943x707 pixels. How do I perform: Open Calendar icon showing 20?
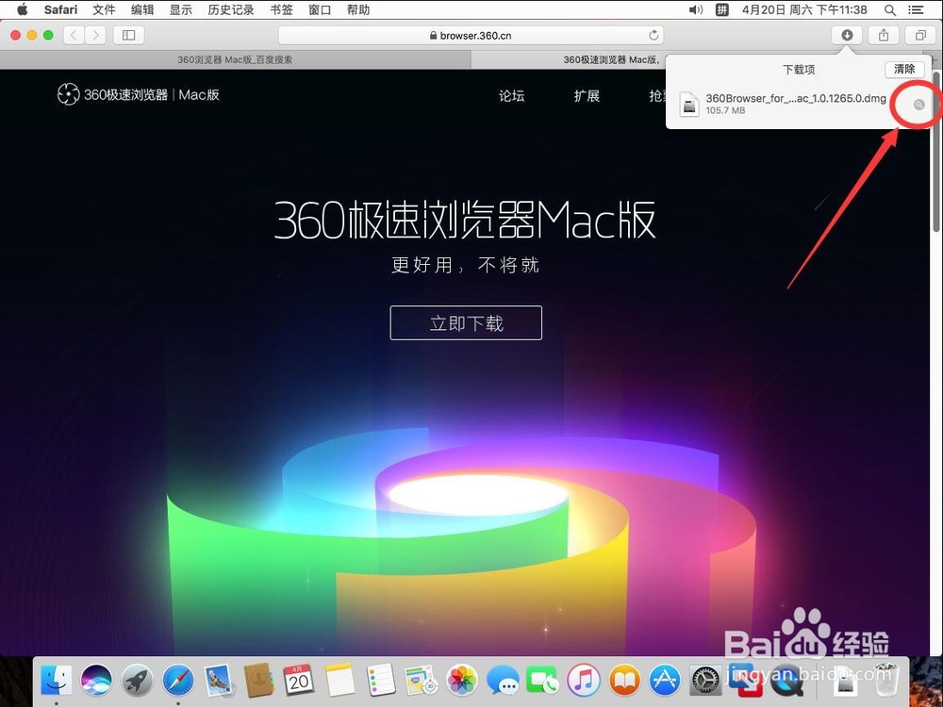tap(299, 681)
